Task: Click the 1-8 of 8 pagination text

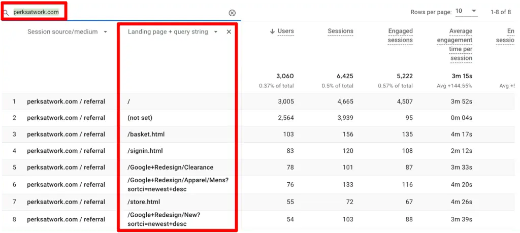Action: (501, 12)
